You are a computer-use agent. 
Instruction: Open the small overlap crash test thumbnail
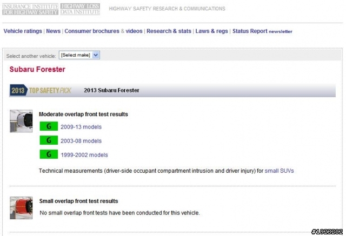tap(21, 208)
